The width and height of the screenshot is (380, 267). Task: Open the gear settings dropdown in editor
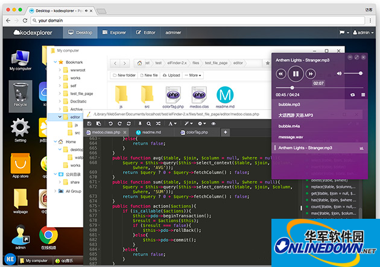[x=201, y=124]
